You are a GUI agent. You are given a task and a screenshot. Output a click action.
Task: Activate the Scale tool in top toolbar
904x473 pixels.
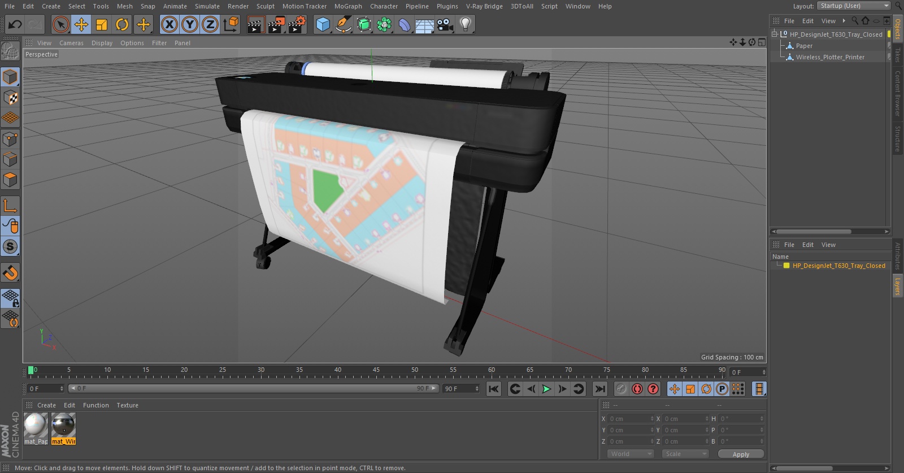[x=102, y=24]
